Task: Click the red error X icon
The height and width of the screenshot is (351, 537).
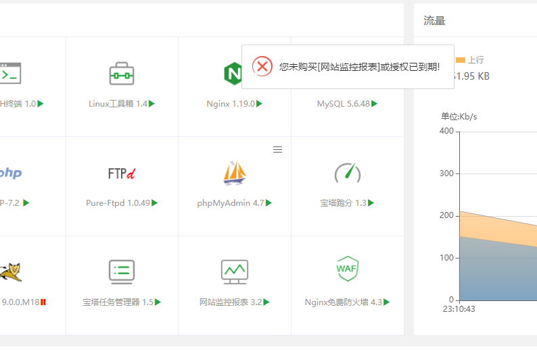Action: pos(262,66)
